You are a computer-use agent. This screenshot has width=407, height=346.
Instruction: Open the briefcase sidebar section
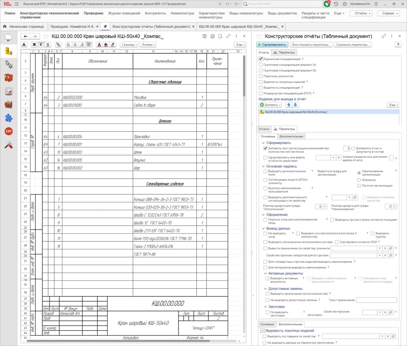coord(8,105)
